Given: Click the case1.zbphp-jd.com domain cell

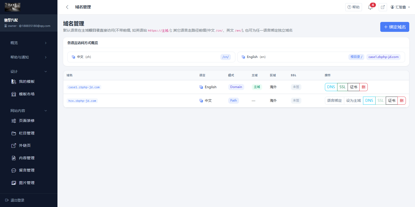Looking at the screenshot, I should point(84,87).
